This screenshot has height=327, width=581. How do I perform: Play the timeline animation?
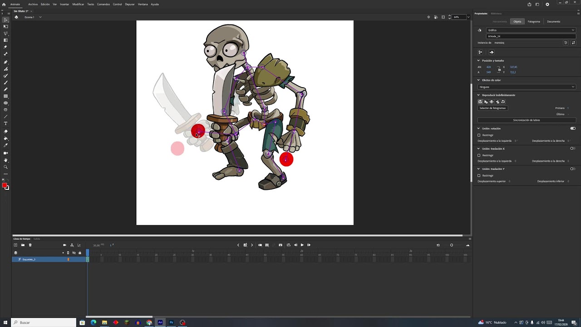click(302, 245)
